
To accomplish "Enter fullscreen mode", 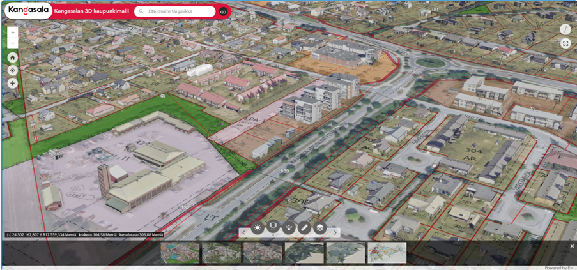I will (x=565, y=43).
